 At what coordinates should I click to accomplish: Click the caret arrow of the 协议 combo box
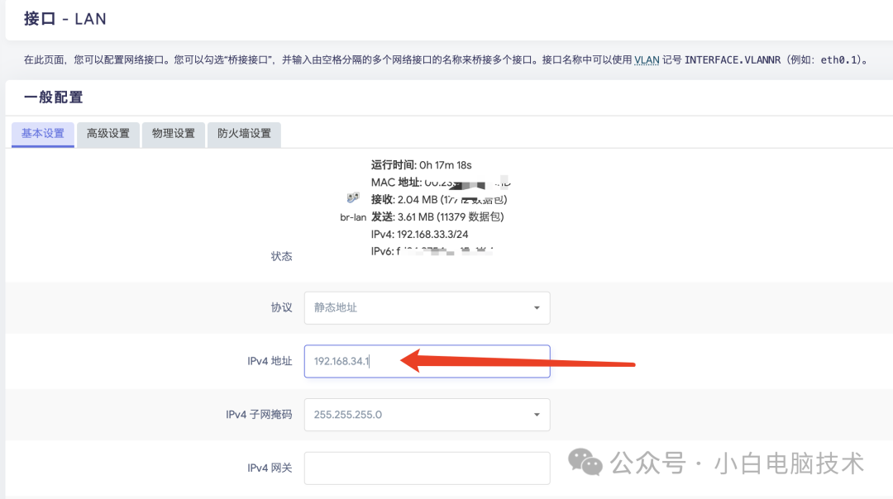click(x=537, y=308)
